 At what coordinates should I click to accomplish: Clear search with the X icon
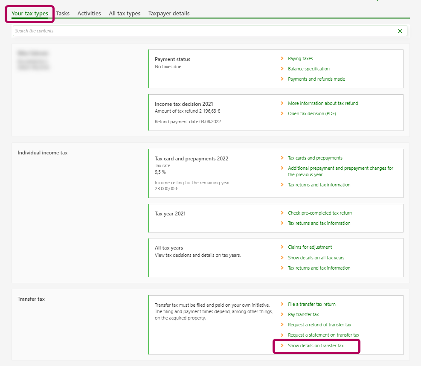[x=400, y=31]
